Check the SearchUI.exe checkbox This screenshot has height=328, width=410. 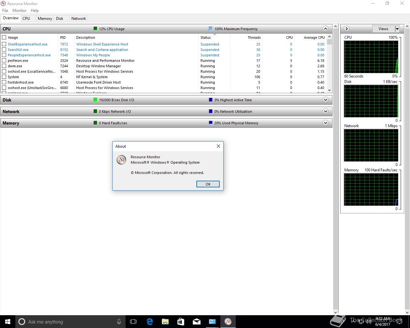(x=4, y=50)
